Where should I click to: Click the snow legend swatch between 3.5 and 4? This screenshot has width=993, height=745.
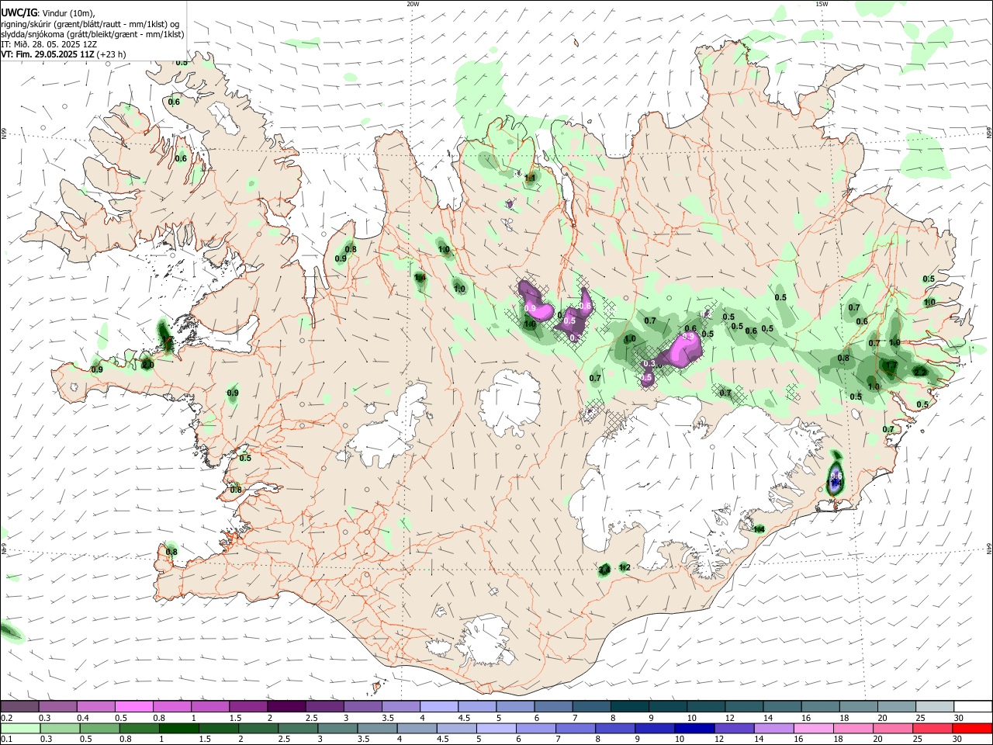pyautogui.click(x=400, y=706)
